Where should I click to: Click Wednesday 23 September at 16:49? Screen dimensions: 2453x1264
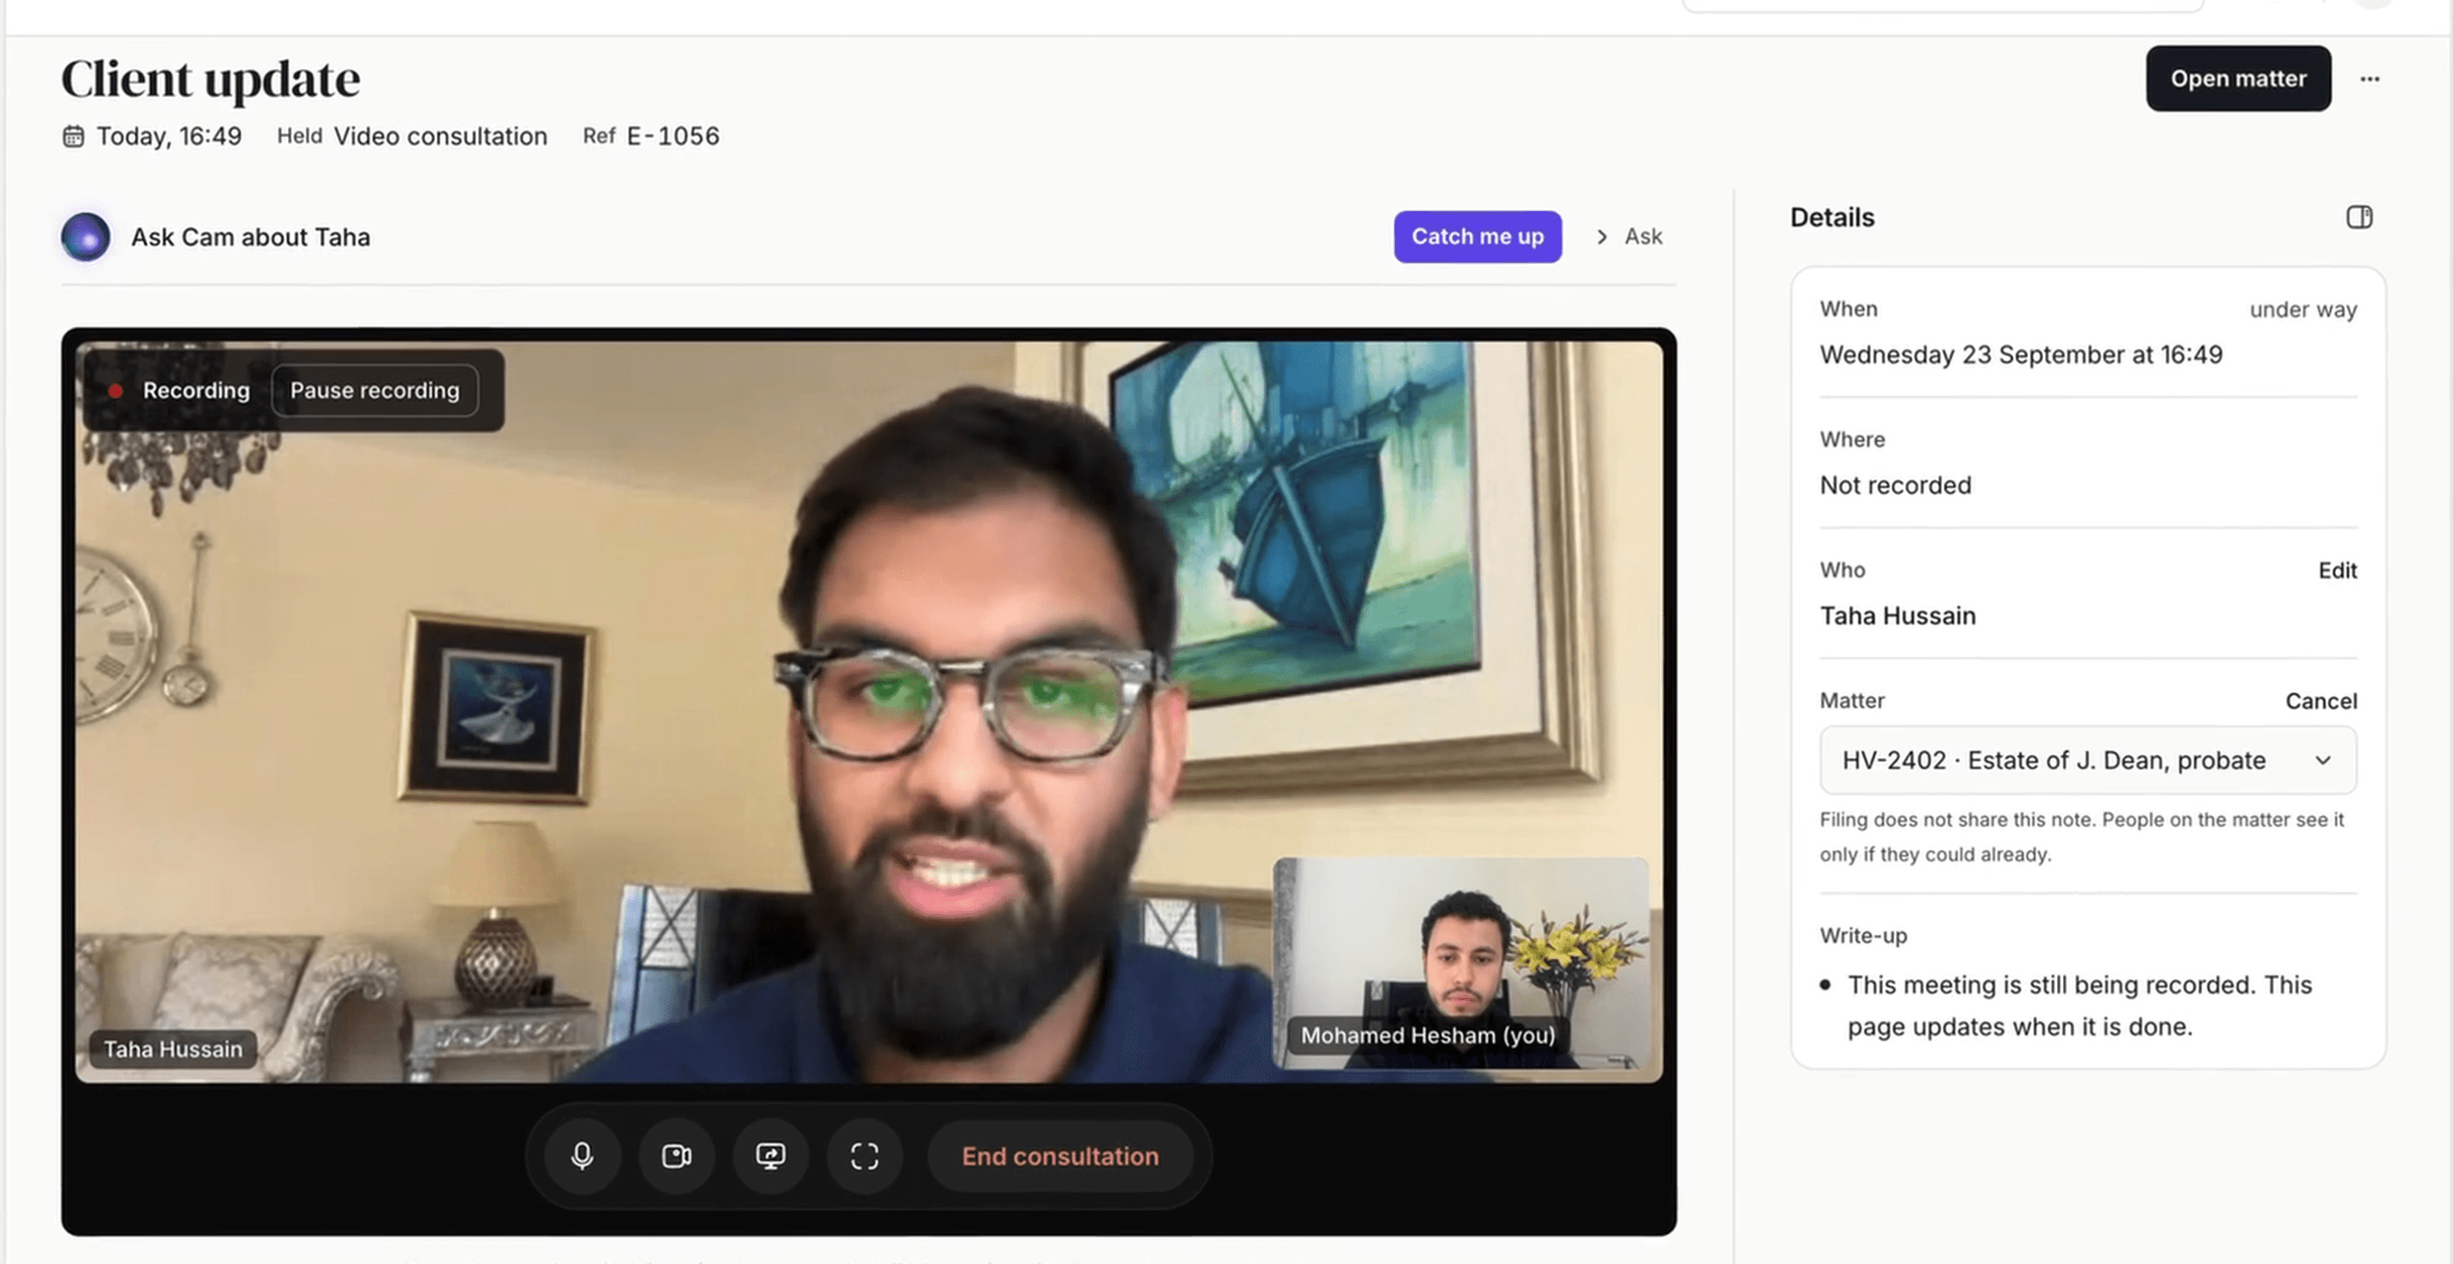pos(2020,353)
